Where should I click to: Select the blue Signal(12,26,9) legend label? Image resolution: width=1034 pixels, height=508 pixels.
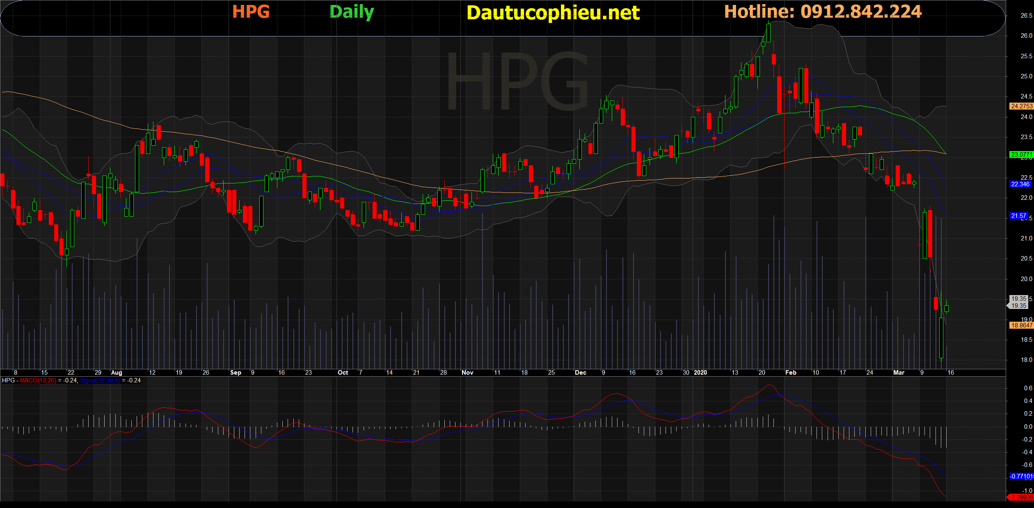click(100, 380)
